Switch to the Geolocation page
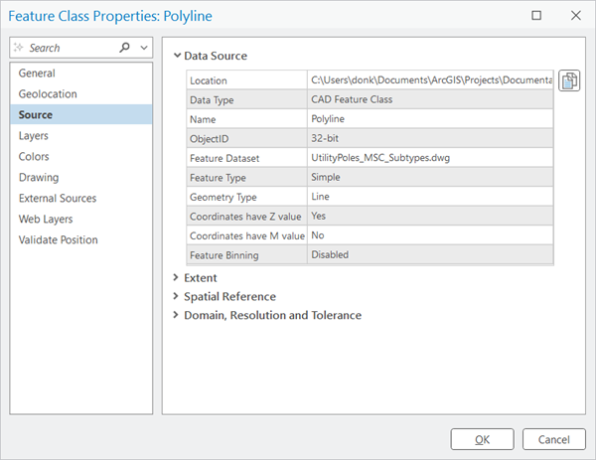Image resolution: width=596 pixels, height=460 pixels. point(48,94)
